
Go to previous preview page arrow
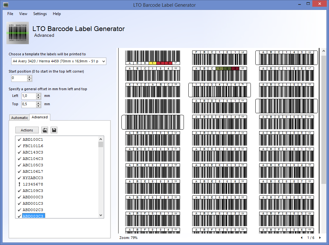click(x=301, y=238)
